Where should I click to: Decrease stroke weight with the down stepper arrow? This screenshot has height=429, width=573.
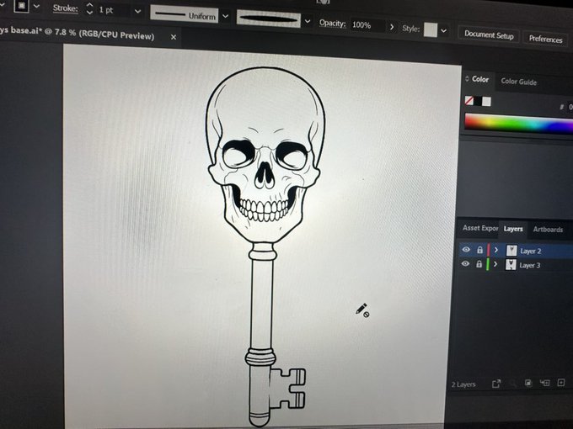pos(89,13)
